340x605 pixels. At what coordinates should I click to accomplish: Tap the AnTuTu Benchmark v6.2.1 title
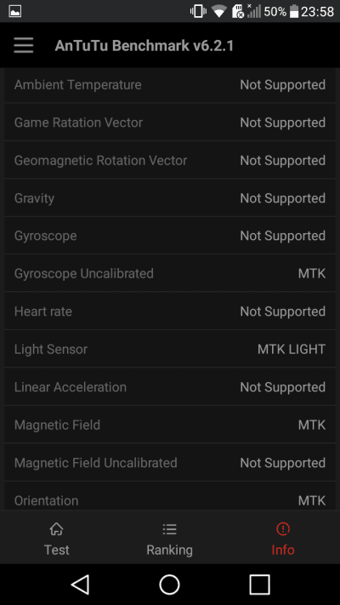tap(144, 46)
